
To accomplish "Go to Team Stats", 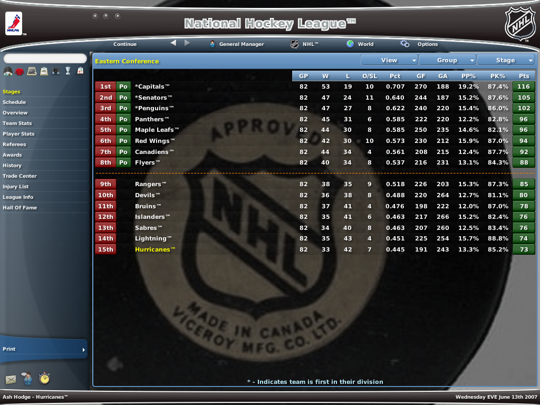I will point(17,123).
